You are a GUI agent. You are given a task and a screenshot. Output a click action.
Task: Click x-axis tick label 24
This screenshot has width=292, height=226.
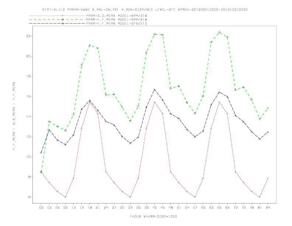coord(106,208)
